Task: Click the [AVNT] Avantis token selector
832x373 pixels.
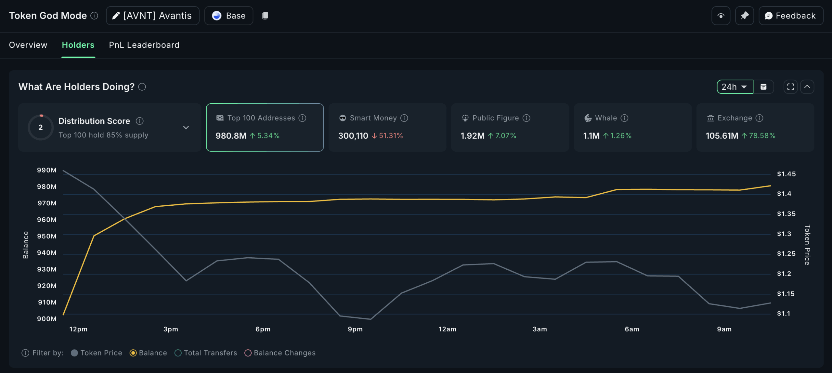Action: [x=152, y=16]
